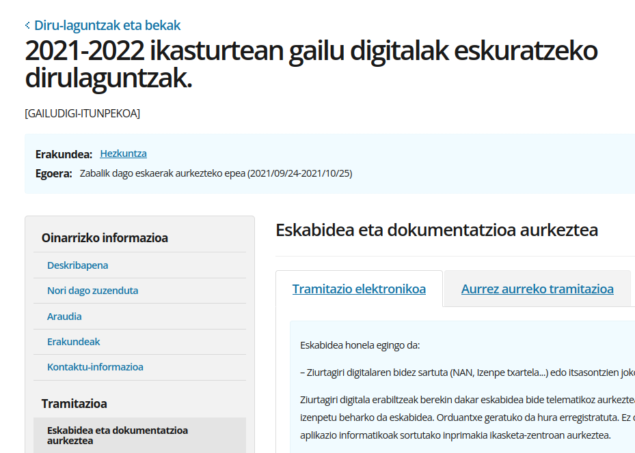This screenshot has width=635, height=453.
Task: Click the Erakundea field label
Action: pos(63,154)
